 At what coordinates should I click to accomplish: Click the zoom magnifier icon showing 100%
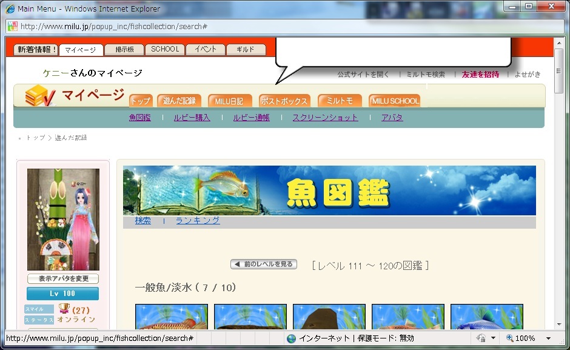pos(510,338)
